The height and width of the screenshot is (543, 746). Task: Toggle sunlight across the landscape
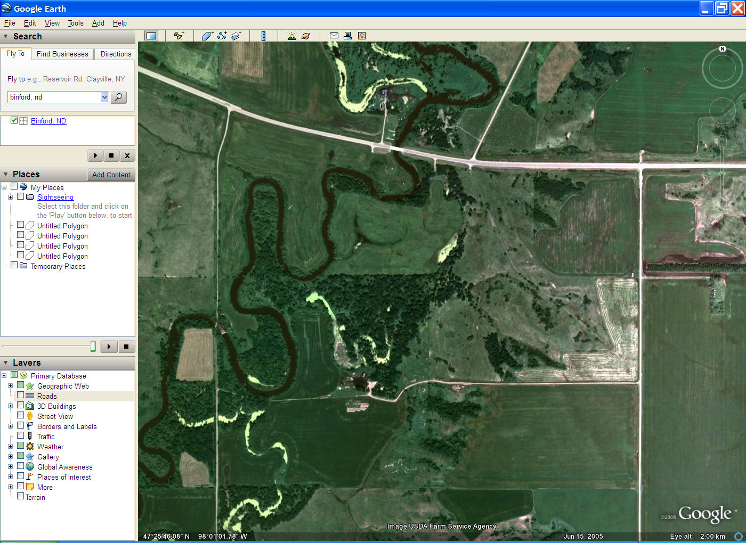291,36
